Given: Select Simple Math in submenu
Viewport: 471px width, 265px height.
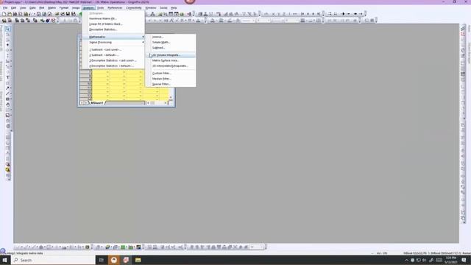Looking at the screenshot, I should point(171,43).
